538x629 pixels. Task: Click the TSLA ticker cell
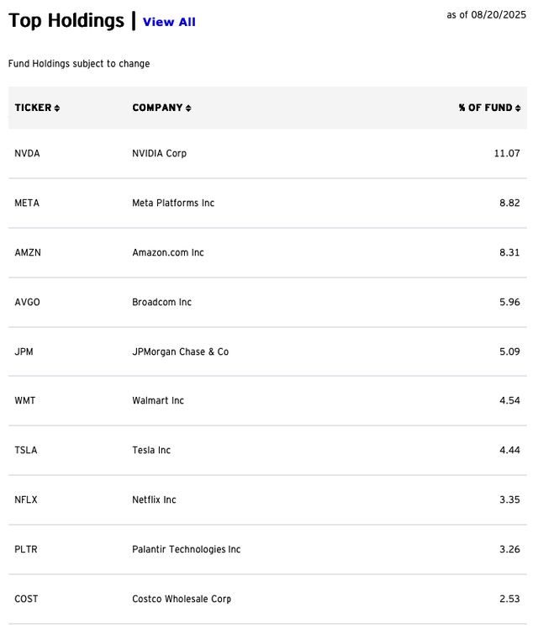[x=26, y=450]
